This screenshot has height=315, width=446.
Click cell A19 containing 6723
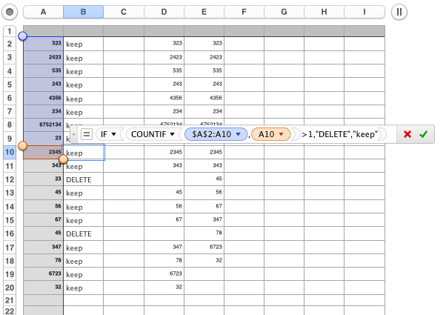tap(43, 274)
